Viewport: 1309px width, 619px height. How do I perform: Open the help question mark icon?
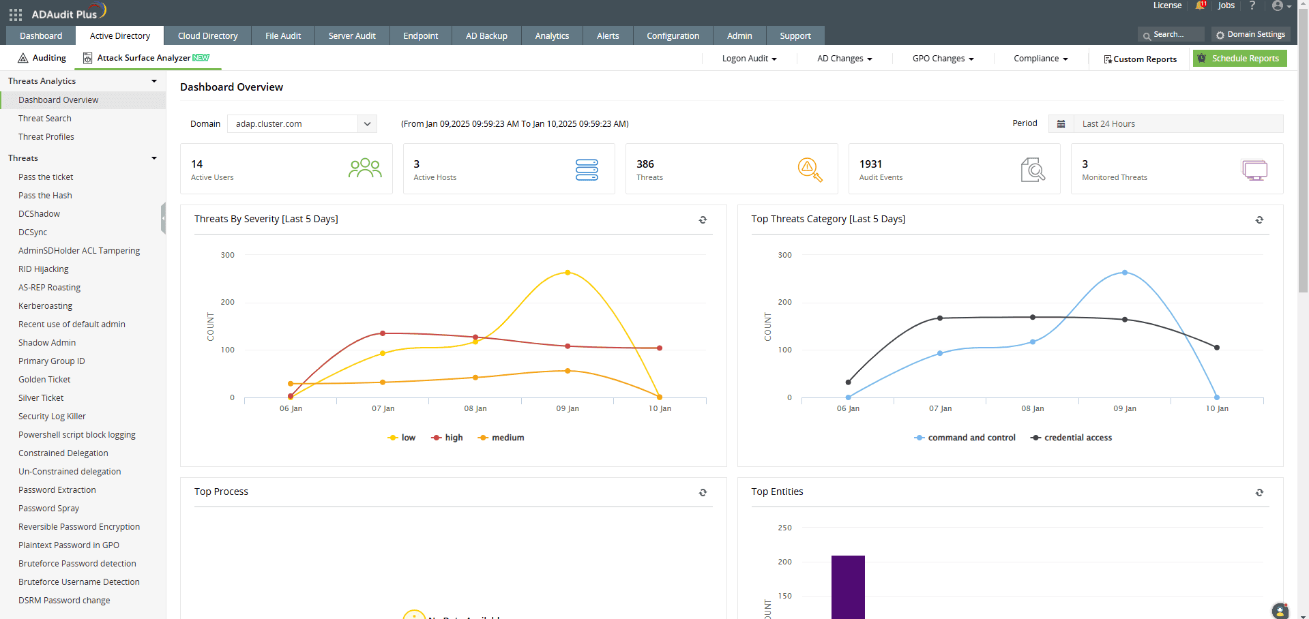point(1252,6)
